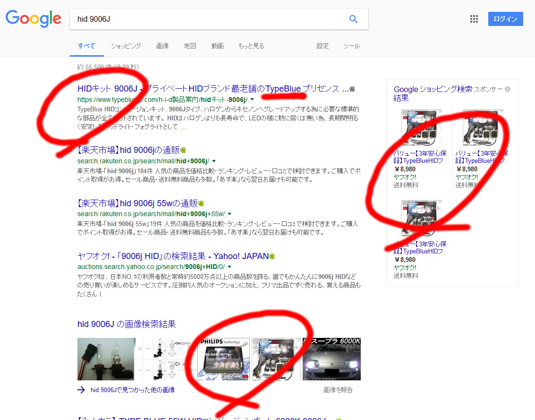Switch to the ショッピング tab
Viewport: 535px width, 420px height.
[126, 46]
